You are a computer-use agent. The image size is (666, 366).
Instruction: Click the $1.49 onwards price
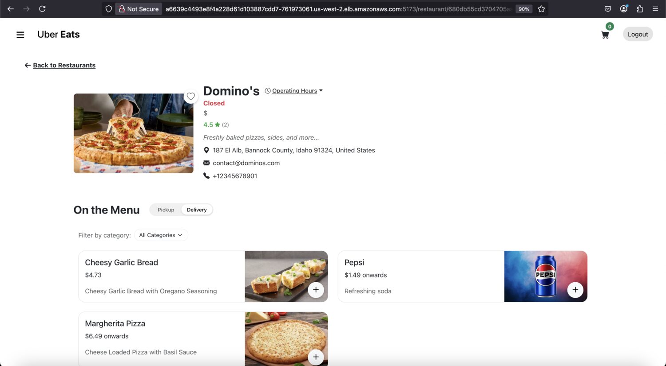[365, 275]
